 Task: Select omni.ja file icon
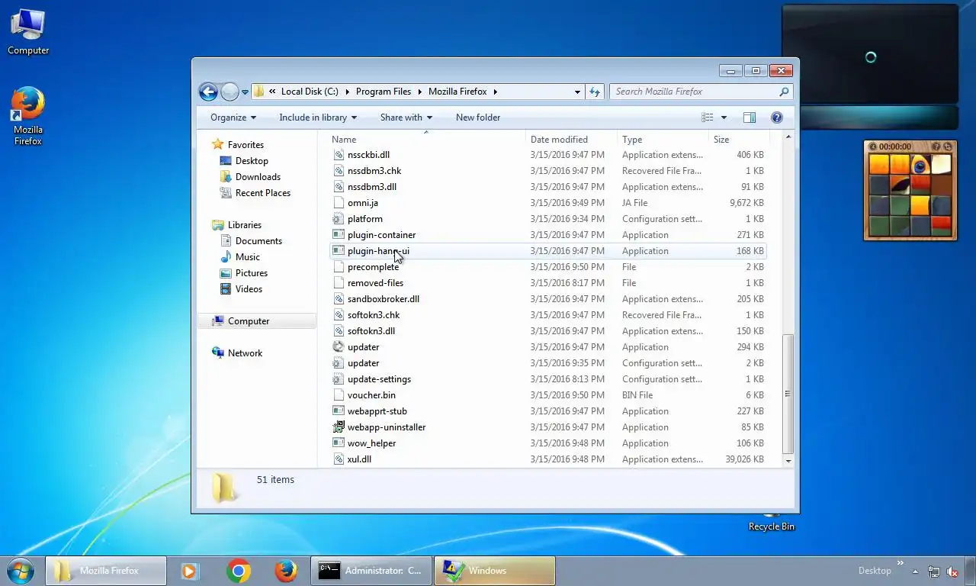(339, 203)
